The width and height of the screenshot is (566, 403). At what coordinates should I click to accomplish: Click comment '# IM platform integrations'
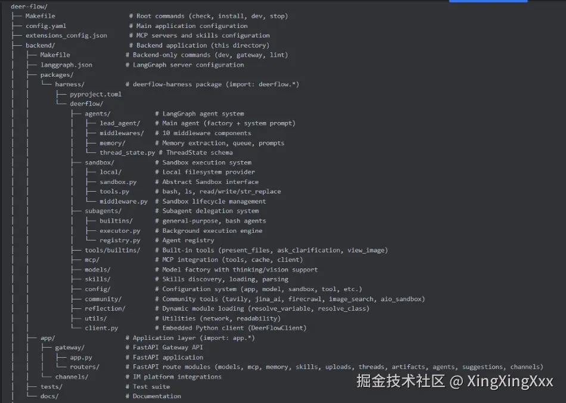[x=173, y=377]
